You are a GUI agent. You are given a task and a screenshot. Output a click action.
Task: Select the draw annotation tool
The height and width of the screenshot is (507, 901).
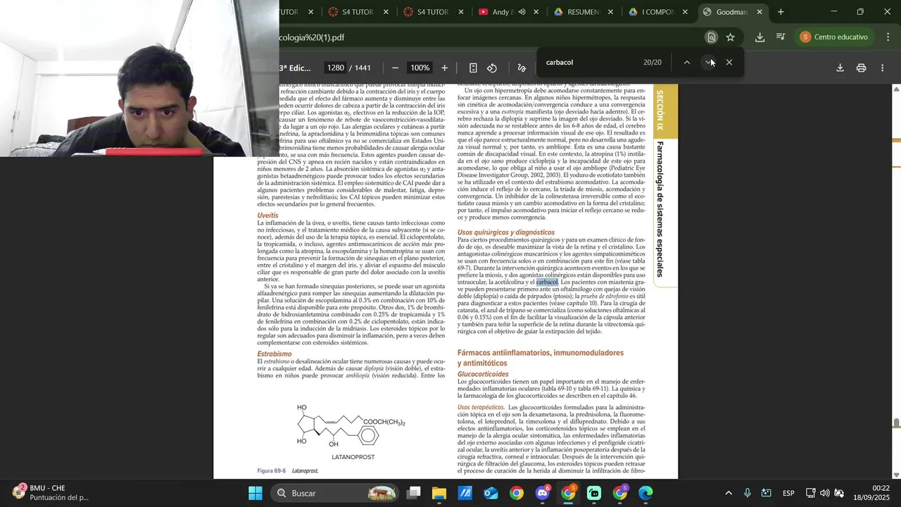click(x=522, y=68)
